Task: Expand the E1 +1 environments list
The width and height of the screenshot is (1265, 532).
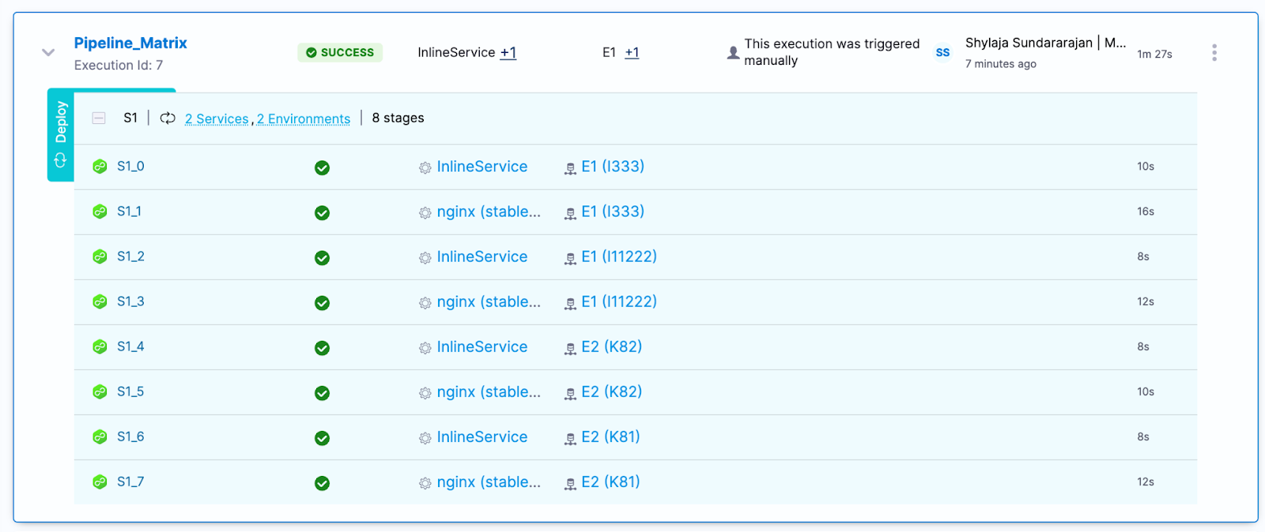Action: 632,53
